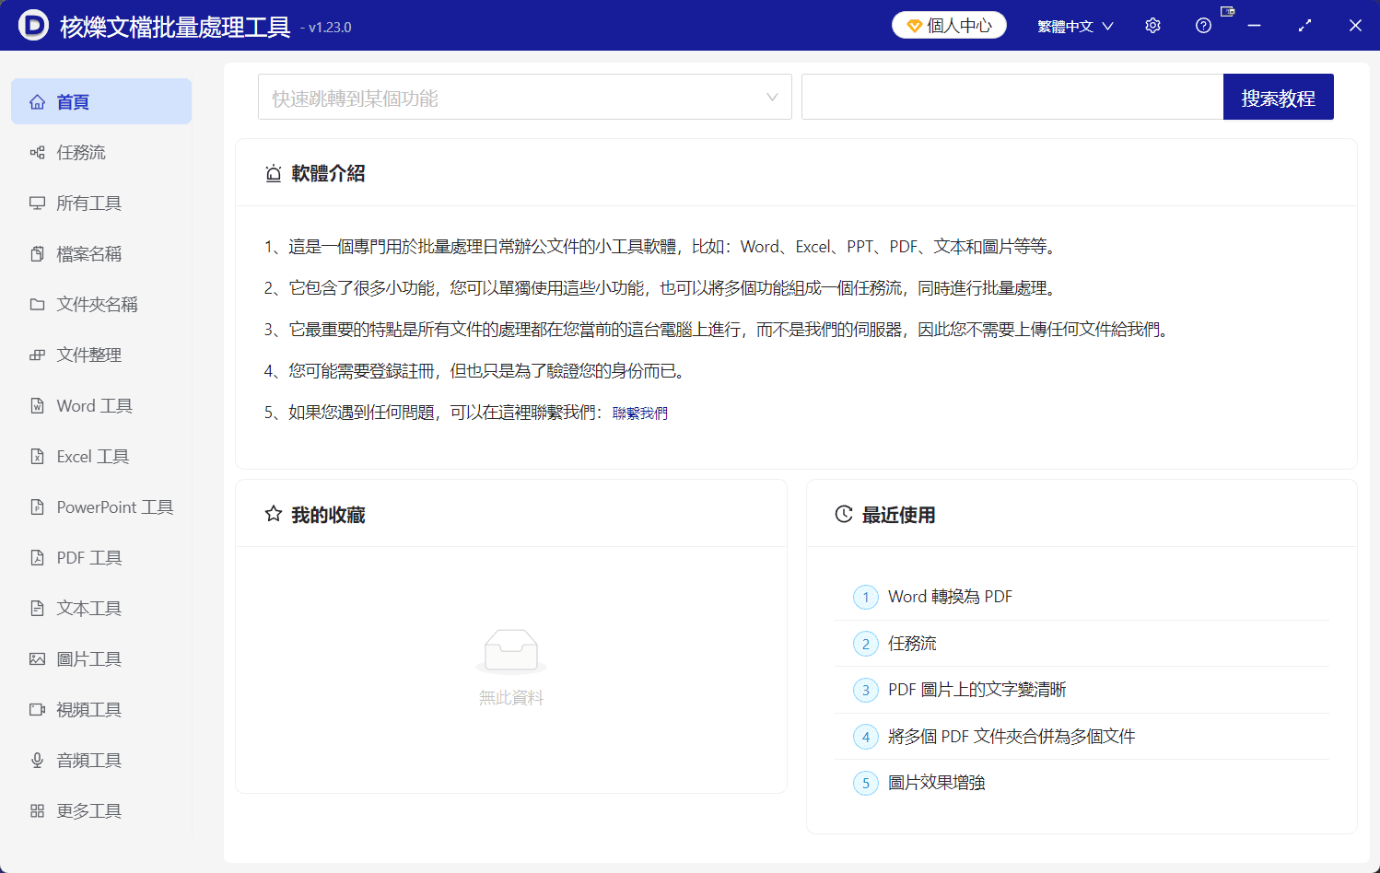Open the help question mark icon

pos(1203,26)
